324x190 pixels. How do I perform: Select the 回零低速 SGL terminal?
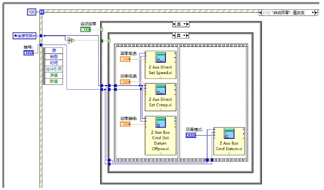click(x=126, y=82)
